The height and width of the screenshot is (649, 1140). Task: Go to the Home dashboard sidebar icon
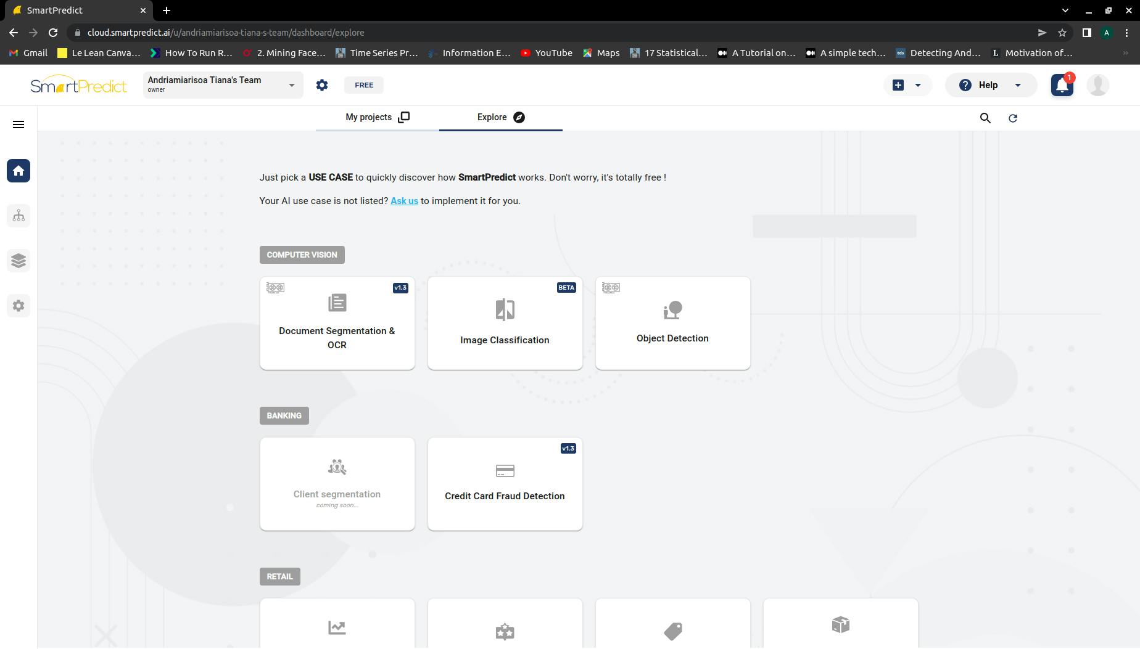19,171
